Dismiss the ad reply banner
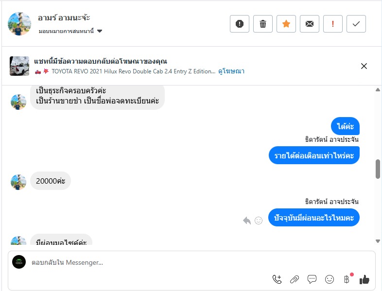This screenshot has width=382, height=291. point(364,66)
